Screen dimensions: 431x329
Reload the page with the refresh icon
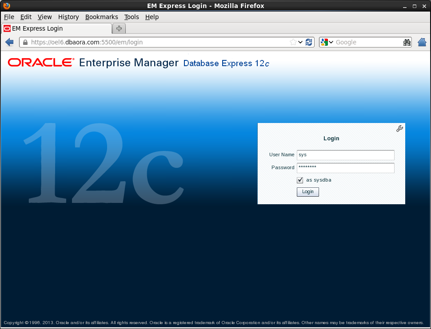(309, 42)
